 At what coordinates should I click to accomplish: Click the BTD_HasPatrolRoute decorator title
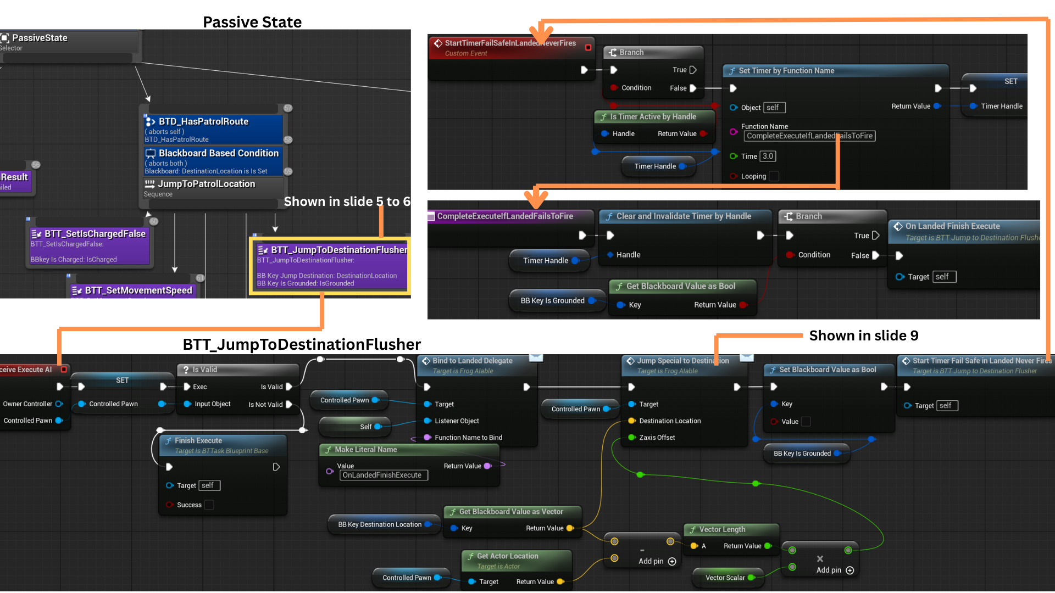pyautogui.click(x=203, y=121)
